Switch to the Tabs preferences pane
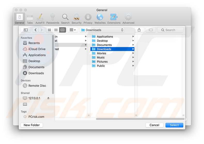Image resolution: width=204 pixels, height=144 pixels. point(30,19)
